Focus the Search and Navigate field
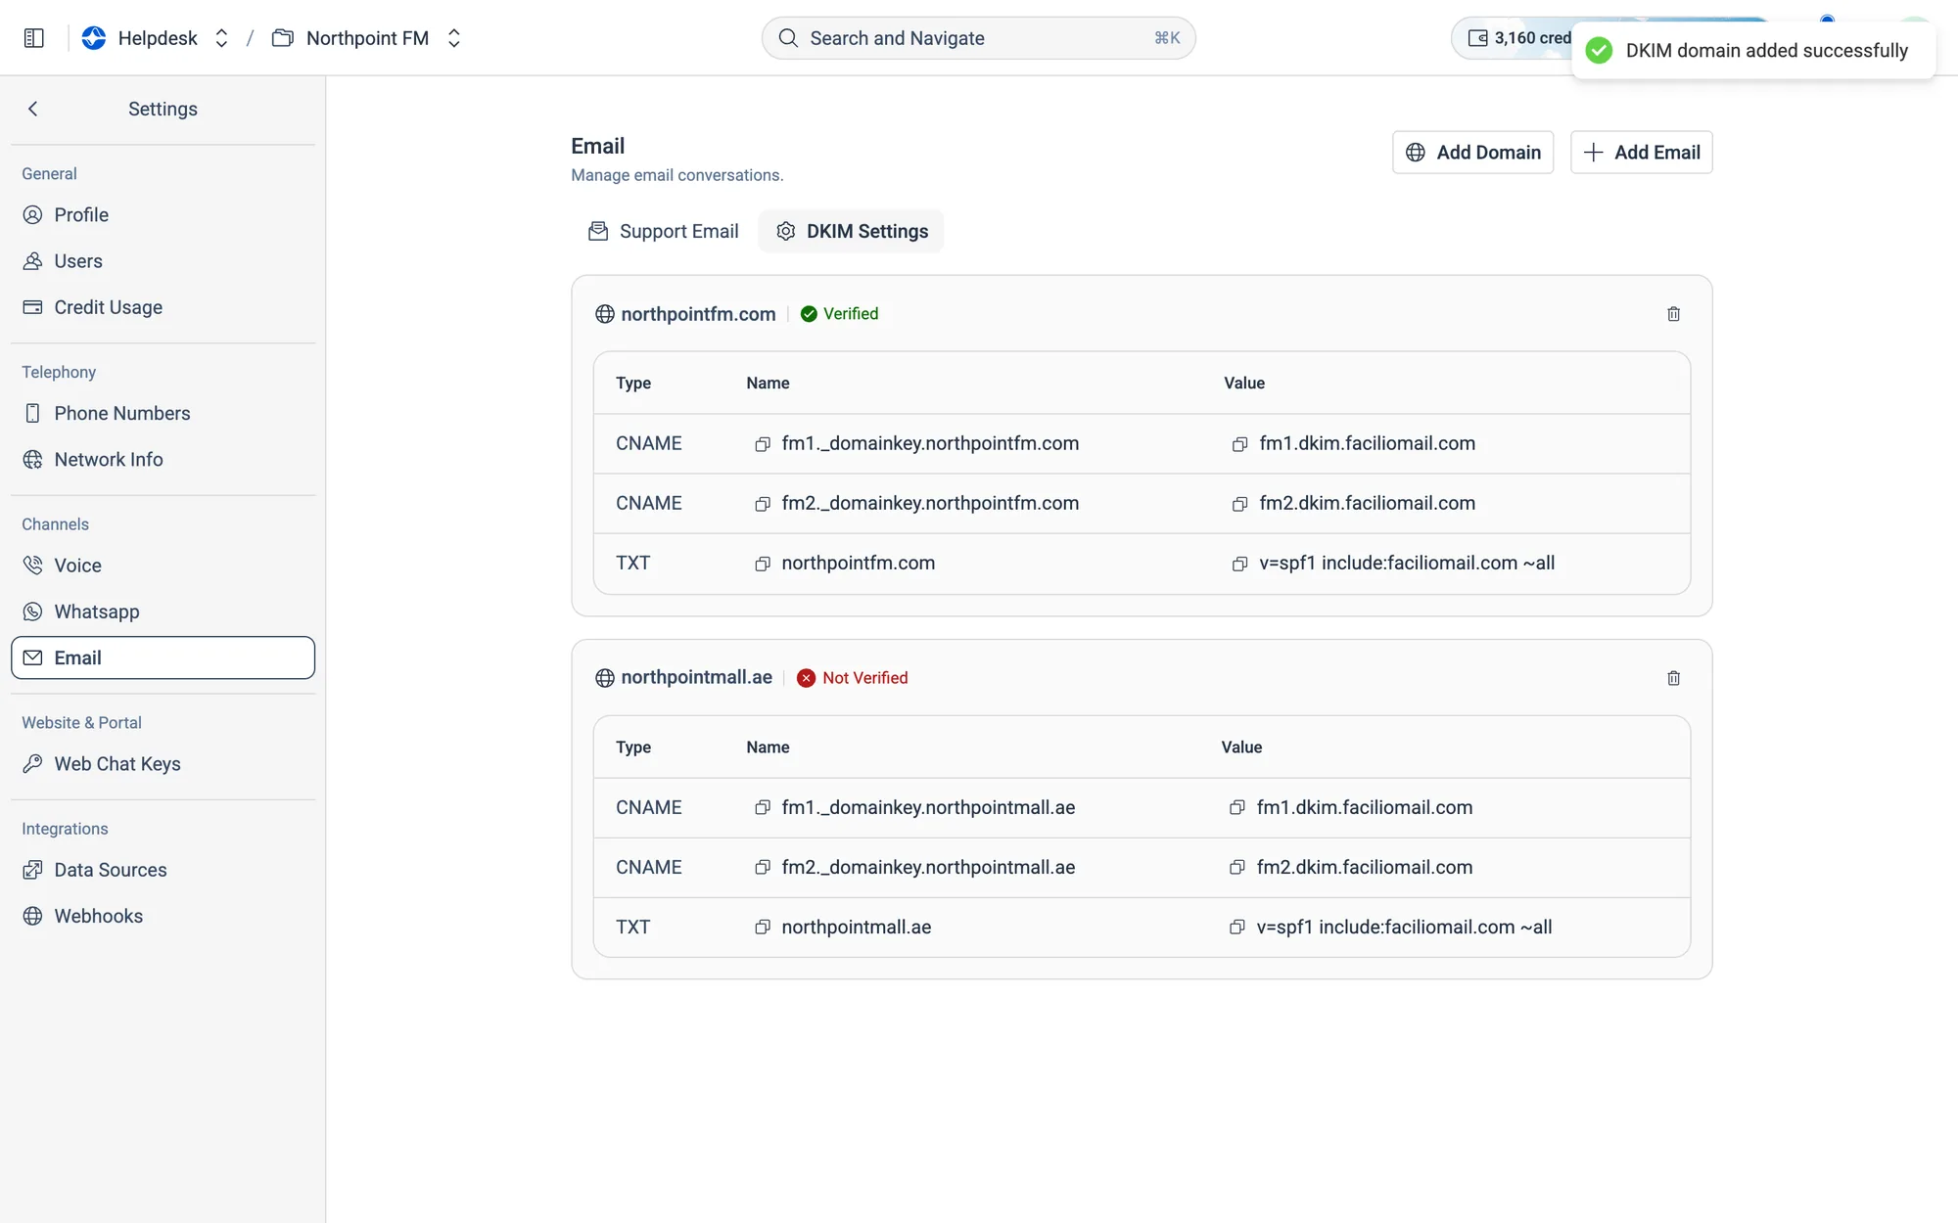This screenshot has height=1223, width=1958. pyautogui.click(x=978, y=38)
